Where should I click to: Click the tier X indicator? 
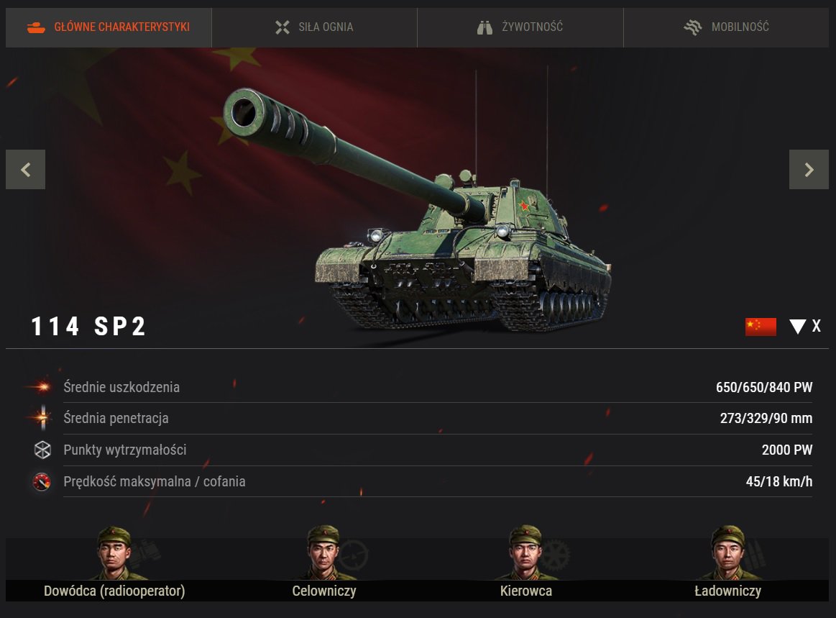(x=817, y=326)
